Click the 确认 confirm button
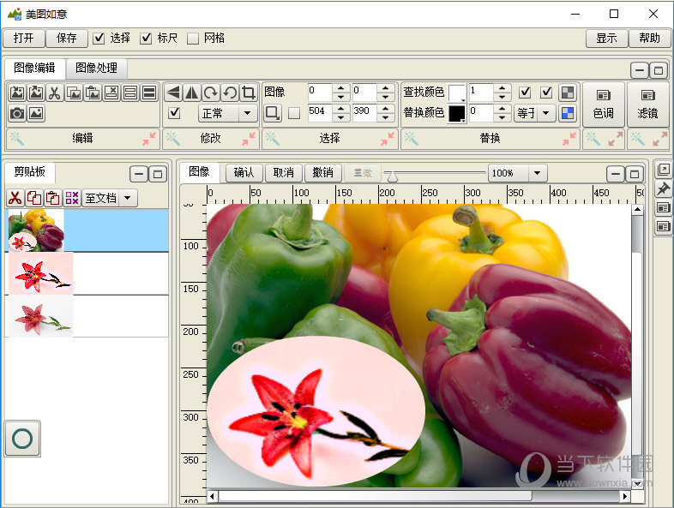The width and height of the screenshot is (674, 508). point(244,173)
